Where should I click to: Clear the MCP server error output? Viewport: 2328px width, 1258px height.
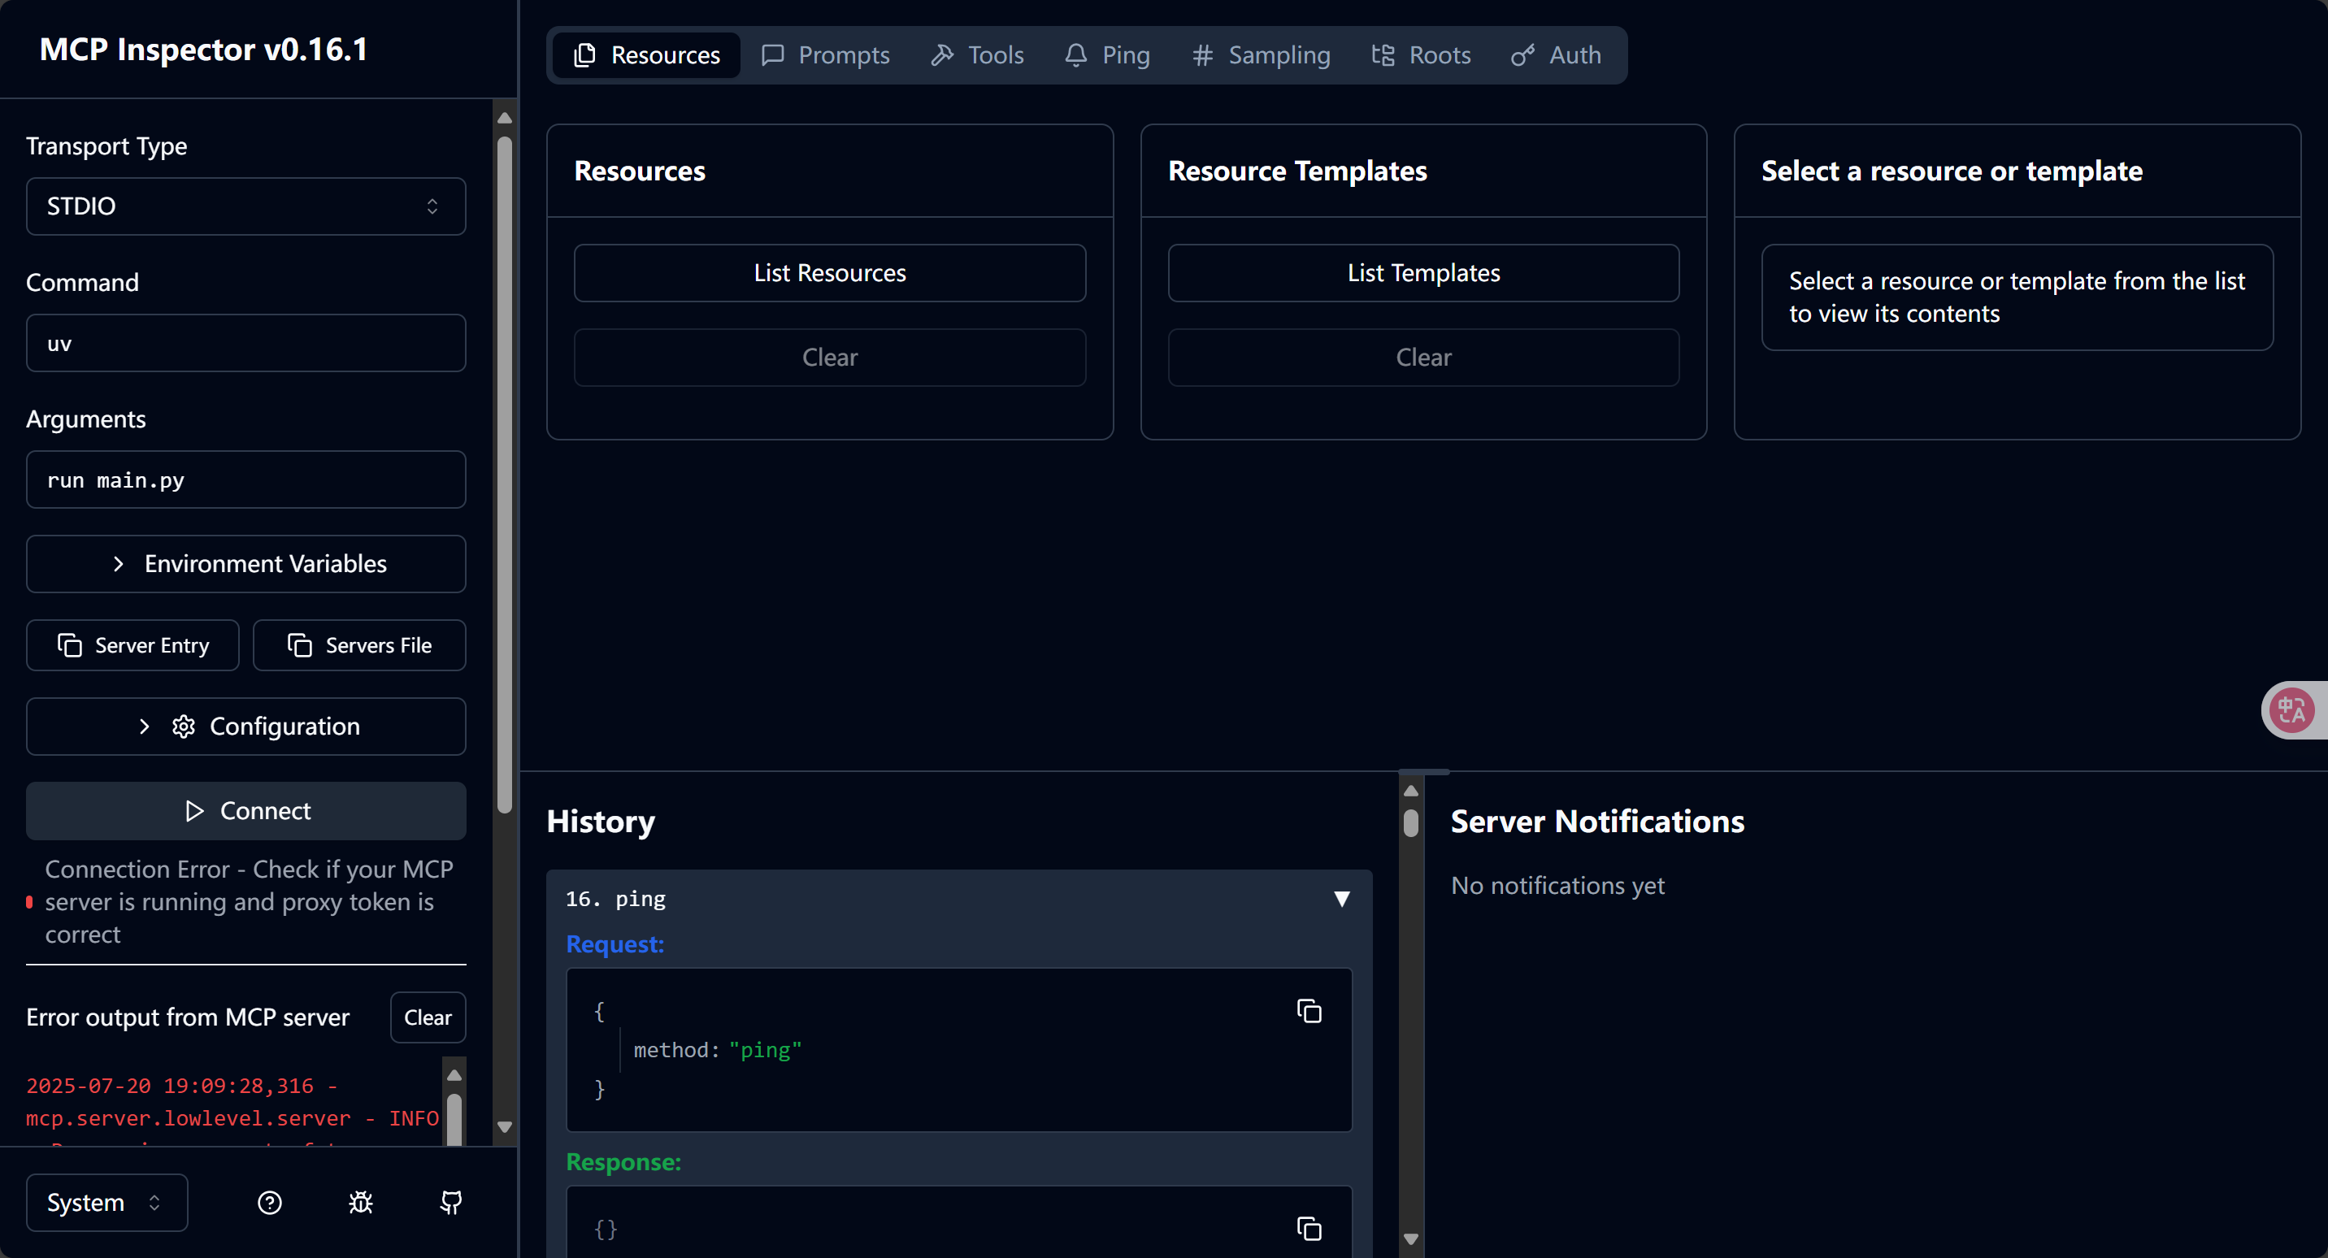point(428,1017)
